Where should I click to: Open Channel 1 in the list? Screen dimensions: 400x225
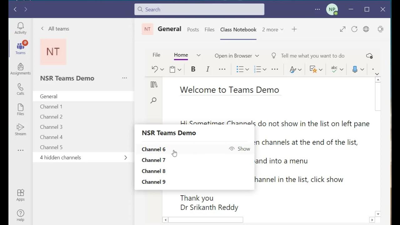point(83,107)
